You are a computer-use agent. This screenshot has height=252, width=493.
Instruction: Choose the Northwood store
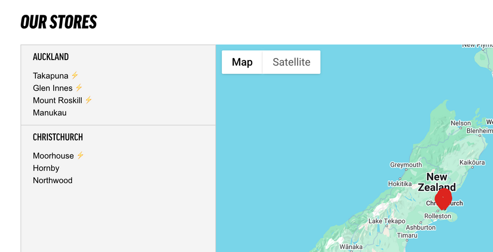[x=53, y=181]
